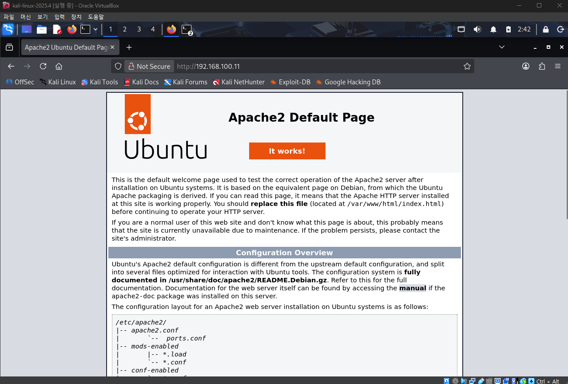Open the Google Hacking DB bookmark
The height and width of the screenshot is (384, 568).
pos(348,82)
